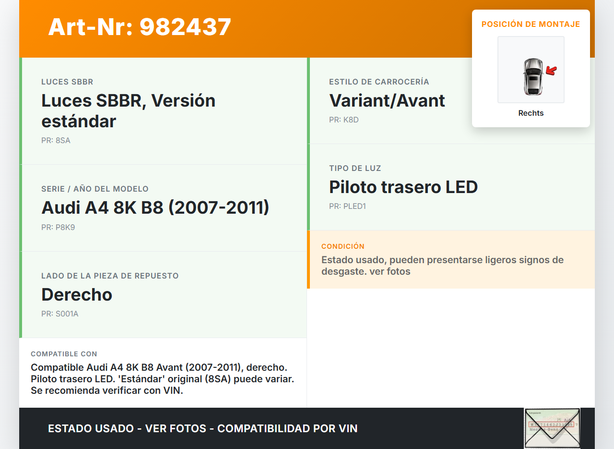Select the TIPO DE LUZ panel header

click(x=355, y=168)
